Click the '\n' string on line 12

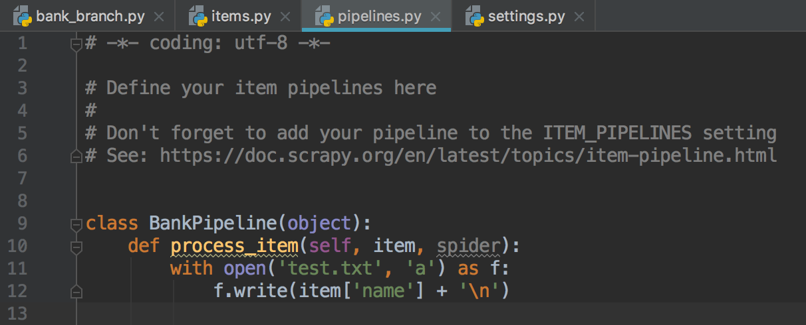(479, 291)
